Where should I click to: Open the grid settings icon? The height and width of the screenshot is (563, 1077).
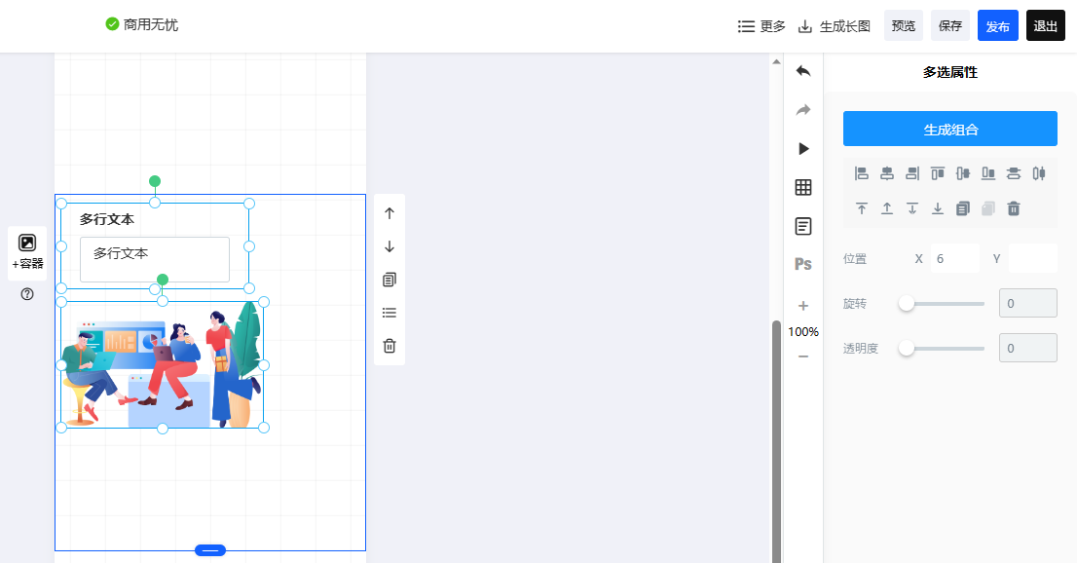pos(803,187)
